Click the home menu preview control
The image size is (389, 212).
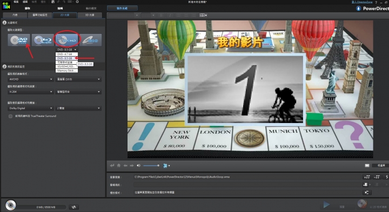[x=119, y=166]
